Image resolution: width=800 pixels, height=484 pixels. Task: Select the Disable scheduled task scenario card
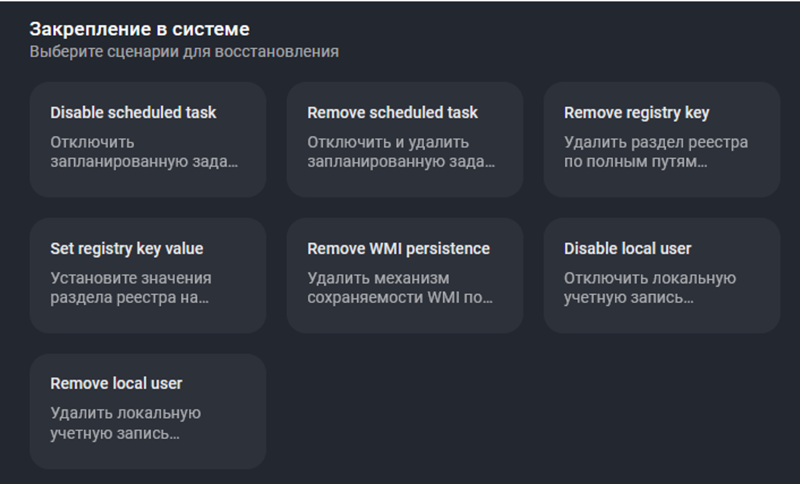[147, 139]
